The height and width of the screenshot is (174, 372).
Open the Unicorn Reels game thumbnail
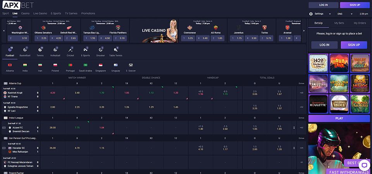[339, 84]
